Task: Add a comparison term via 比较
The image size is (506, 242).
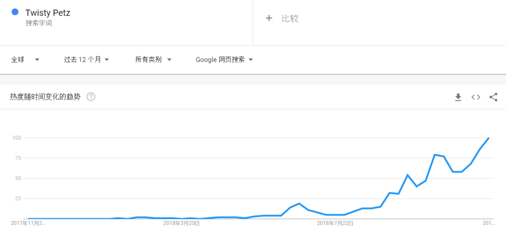Action: point(290,18)
